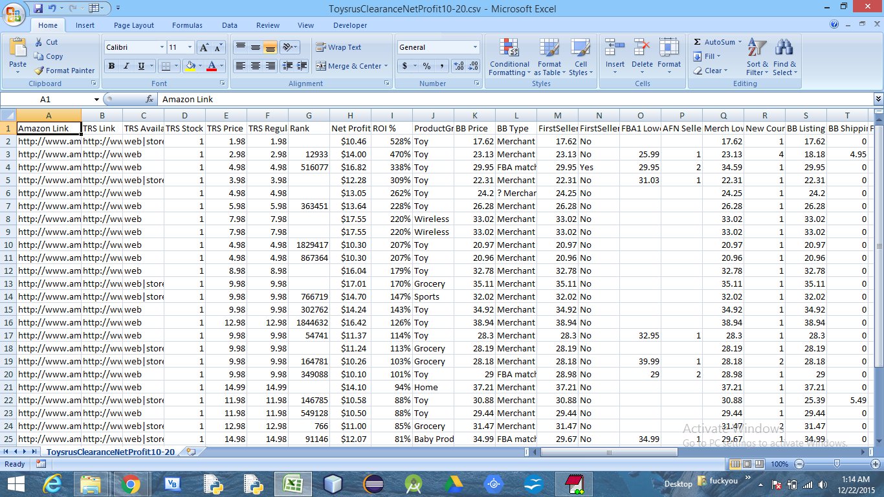Select ToysrusClearanceNetProfit10-20 sheet tab
The width and height of the screenshot is (884, 497).
pyautogui.click(x=111, y=452)
